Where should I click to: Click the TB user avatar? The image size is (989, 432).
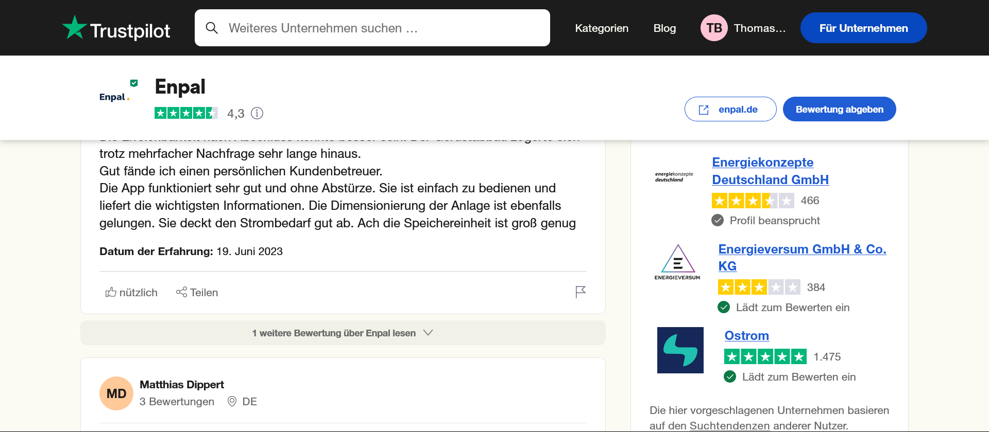pos(713,28)
